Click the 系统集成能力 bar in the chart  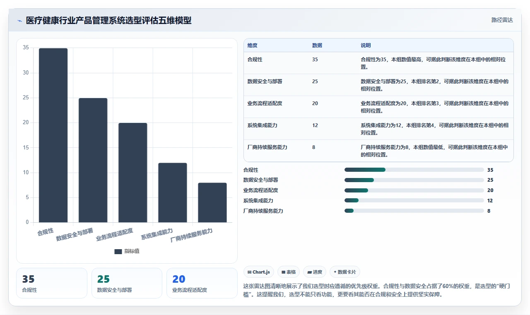[172, 192]
